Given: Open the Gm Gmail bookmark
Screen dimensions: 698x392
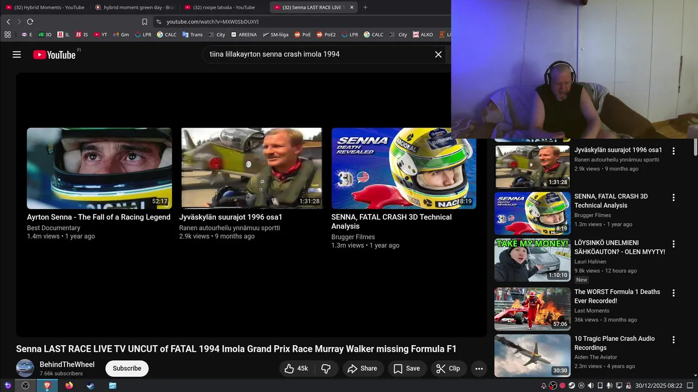Looking at the screenshot, I should click(x=121, y=34).
